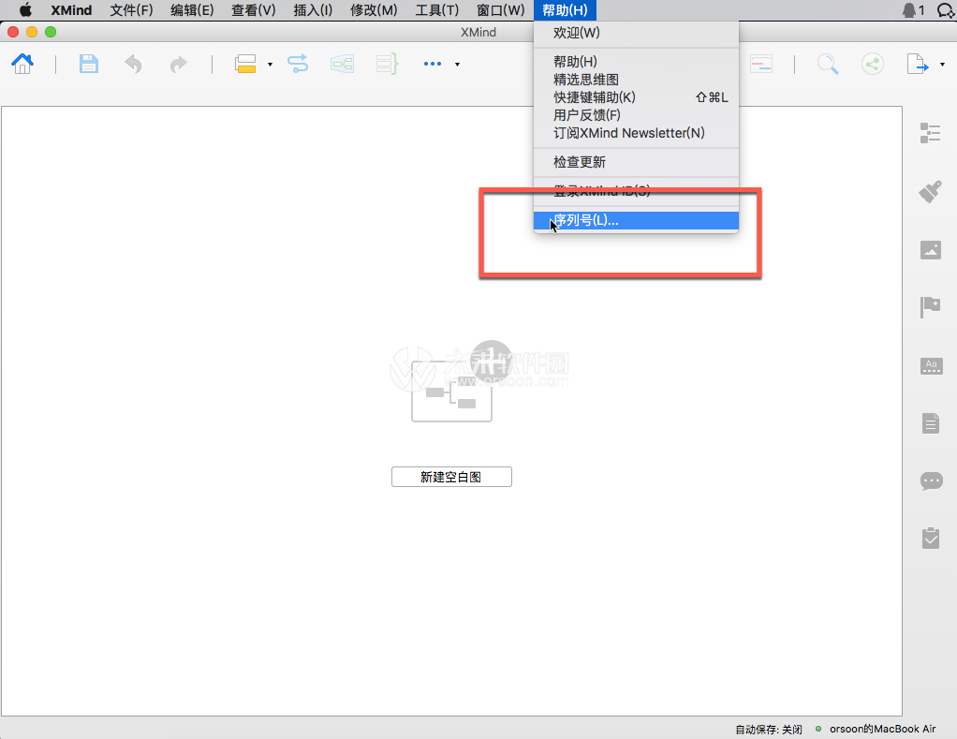957x739 pixels.
Task: Choose 帮助(H) entry in the dropdown menu
Action: (636, 62)
